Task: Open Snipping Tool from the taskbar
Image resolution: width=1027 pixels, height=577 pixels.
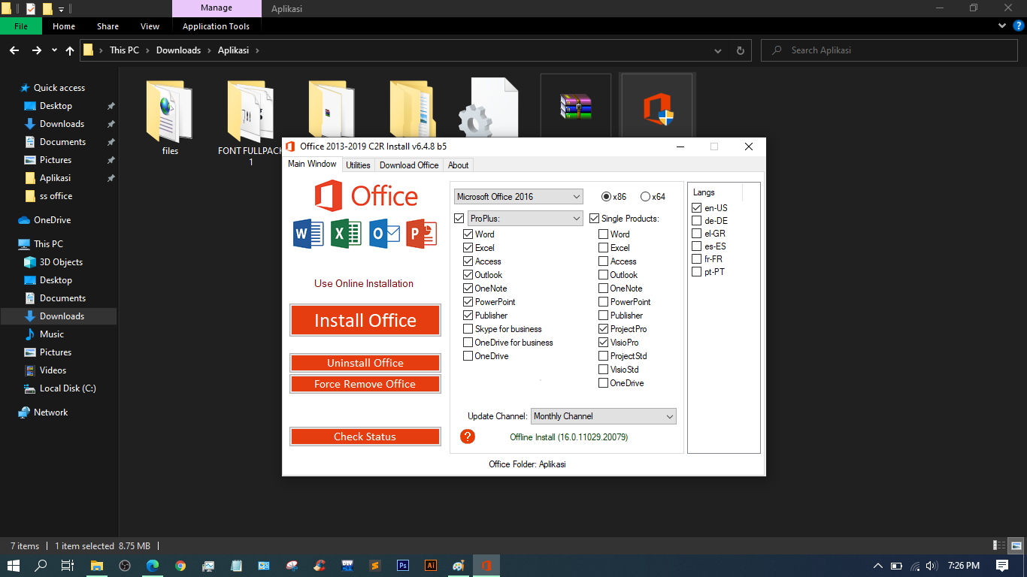Action: tap(292, 566)
